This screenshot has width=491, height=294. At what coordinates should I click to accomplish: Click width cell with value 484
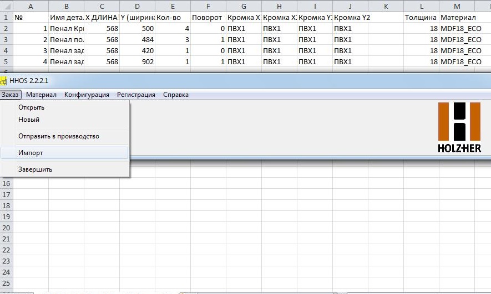(137, 40)
